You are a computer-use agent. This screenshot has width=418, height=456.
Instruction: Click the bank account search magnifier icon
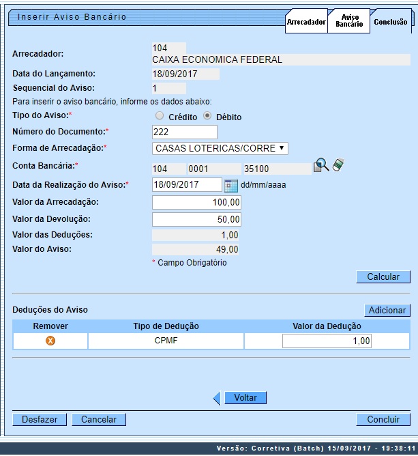320,166
